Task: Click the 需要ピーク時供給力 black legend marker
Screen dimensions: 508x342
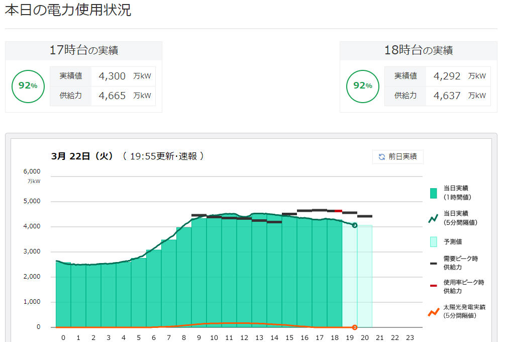Action: (433, 264)
